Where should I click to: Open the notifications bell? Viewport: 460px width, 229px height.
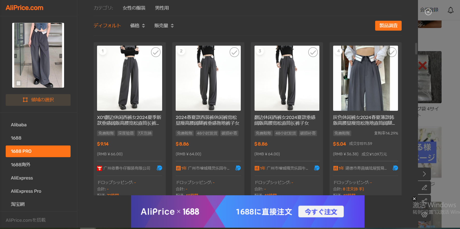click(x=451, y=10)
